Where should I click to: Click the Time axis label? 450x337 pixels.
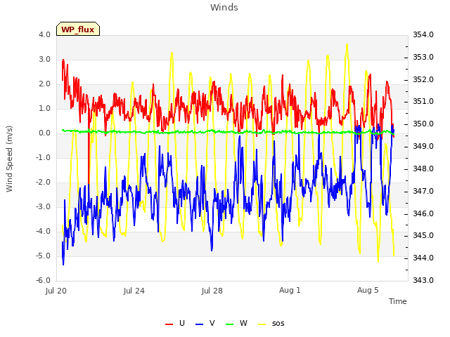click(398, 301)
